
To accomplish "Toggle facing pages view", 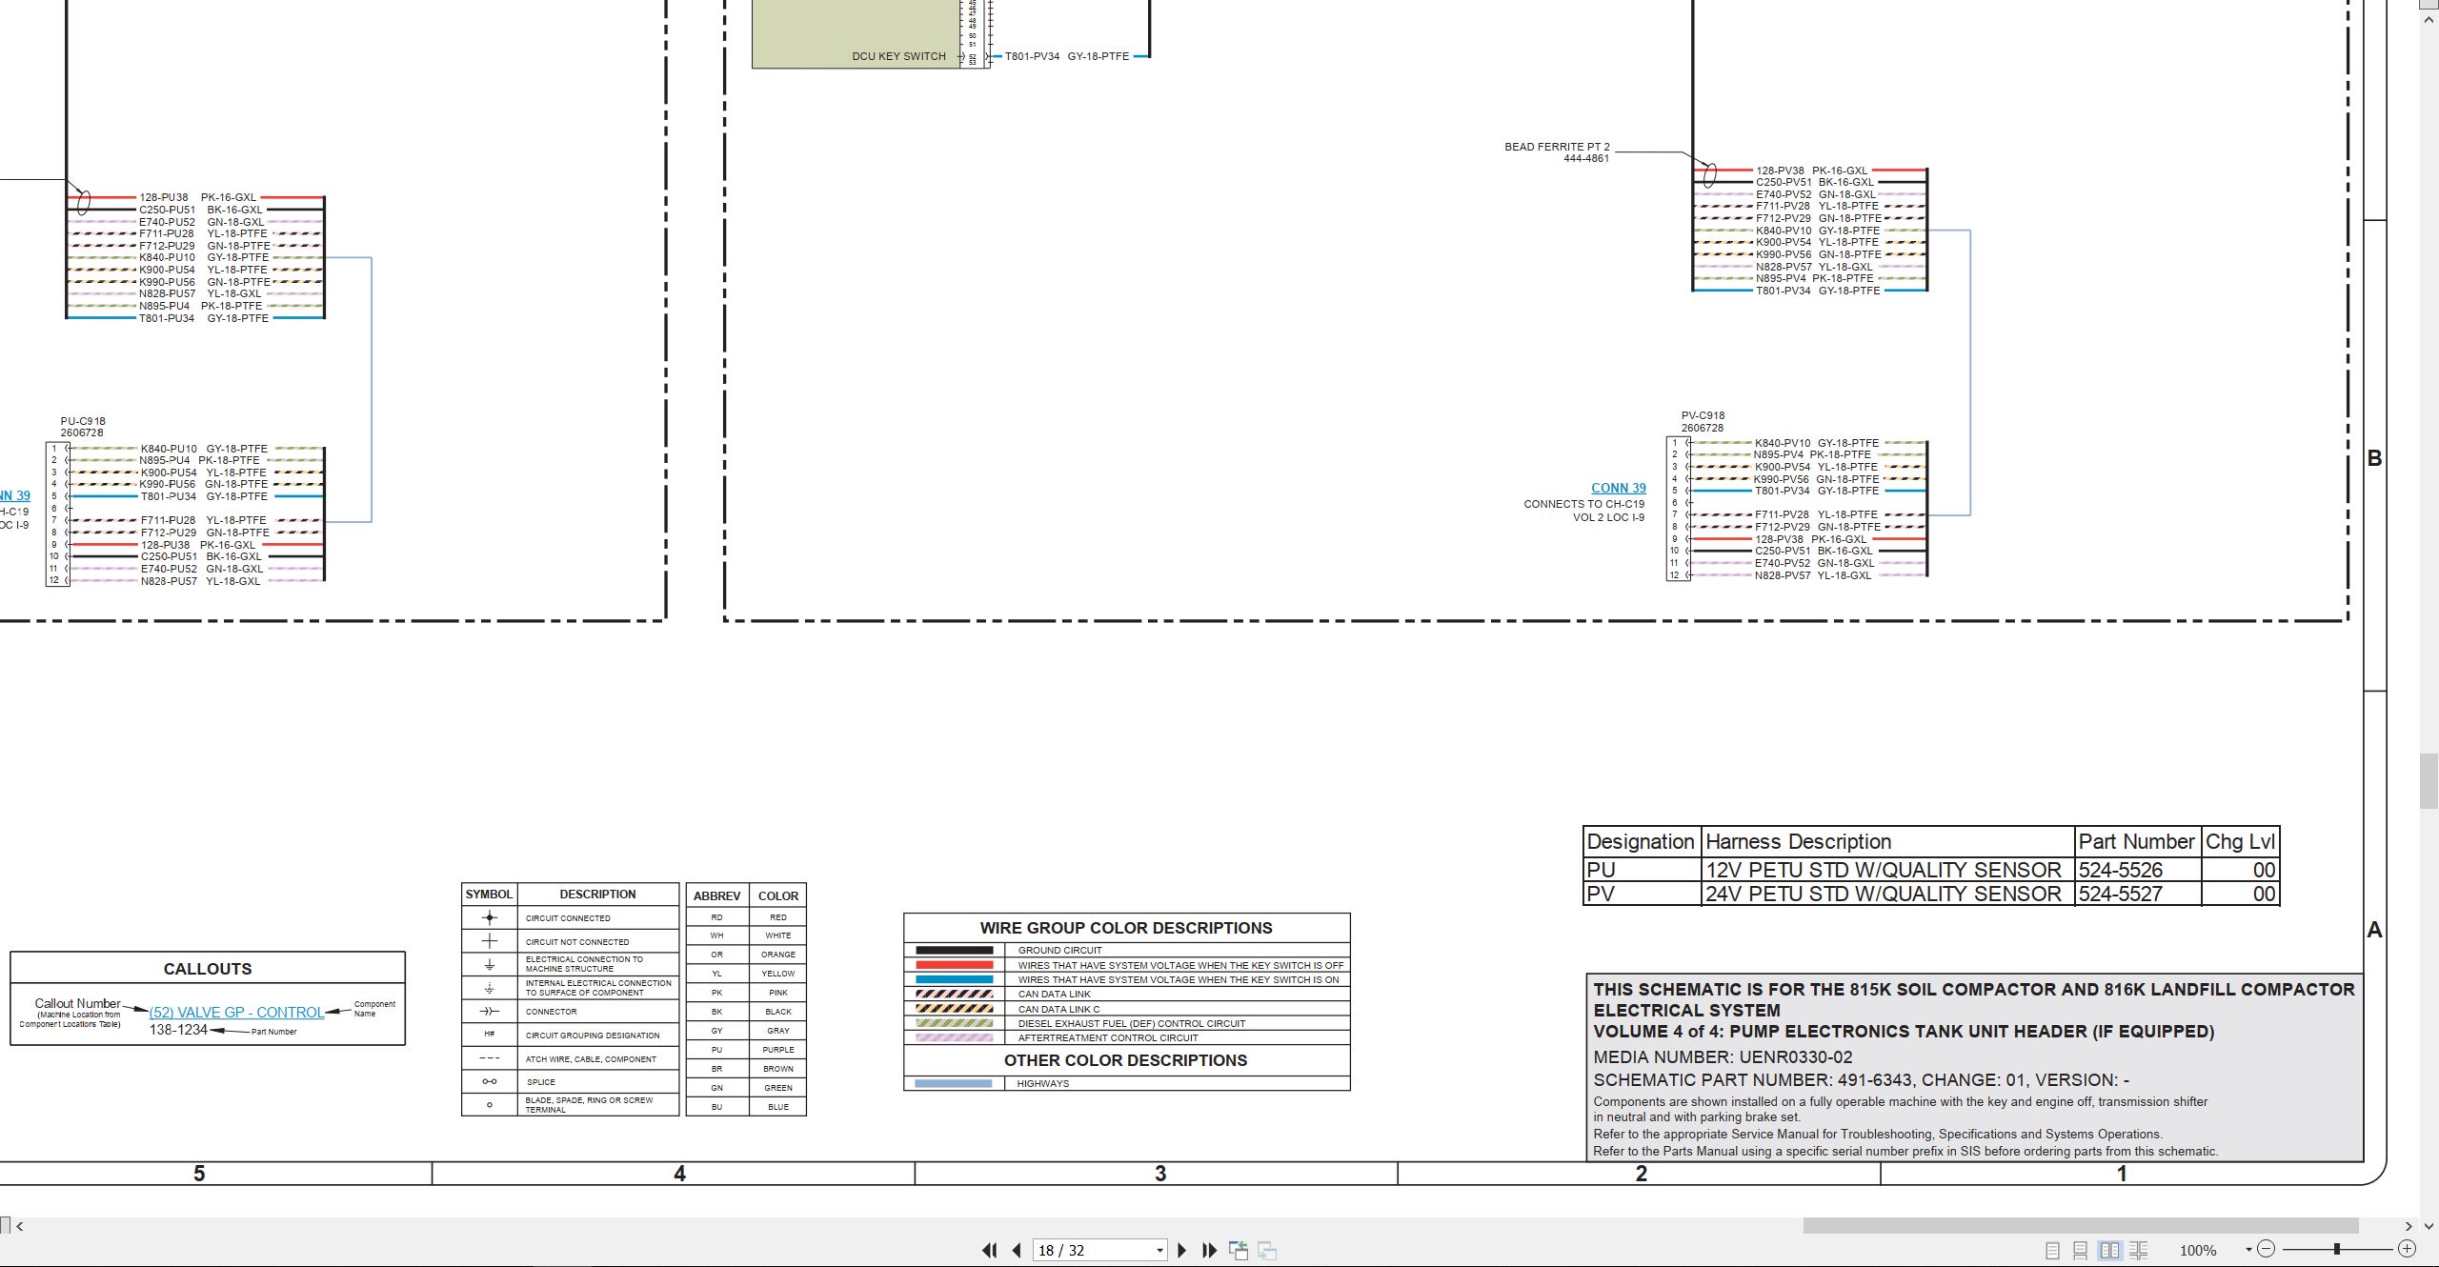I will (x=2110, y=1250).
